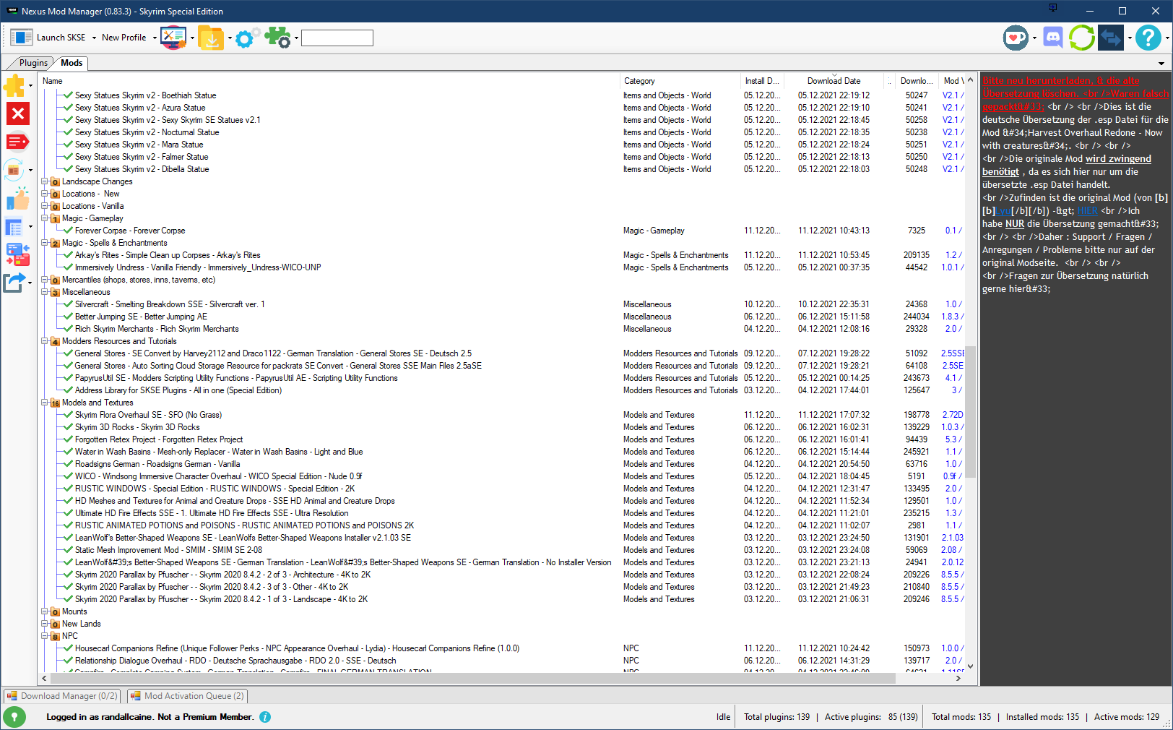
Task: Click the red X deactivate mod icon
Action: 17,113
